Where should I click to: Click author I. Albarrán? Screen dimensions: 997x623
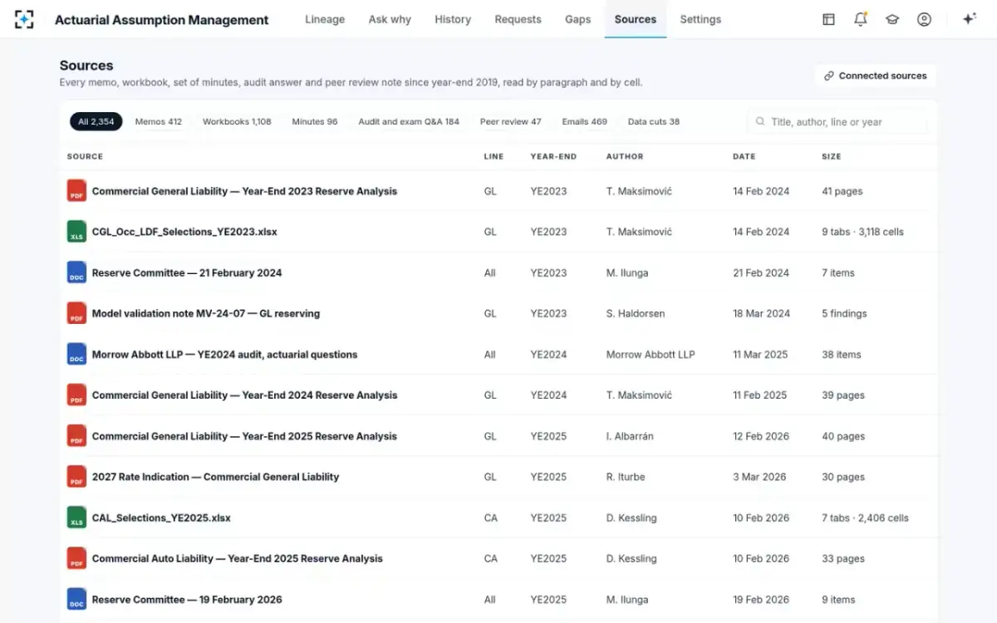point(630,436)
